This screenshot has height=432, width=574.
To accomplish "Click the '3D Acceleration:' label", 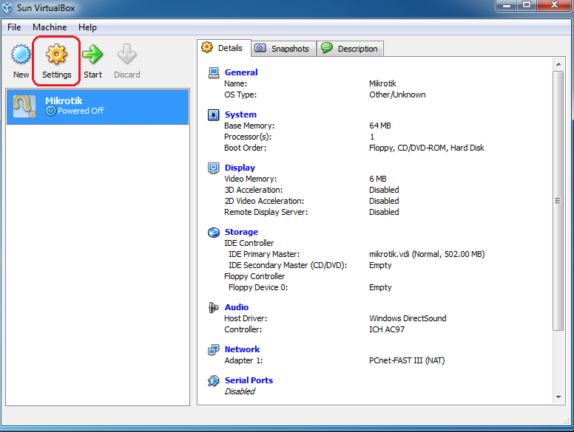I will tap(253, 190).
